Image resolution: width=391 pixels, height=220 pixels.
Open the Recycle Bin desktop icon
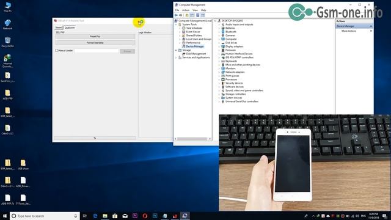pos(7,42)
